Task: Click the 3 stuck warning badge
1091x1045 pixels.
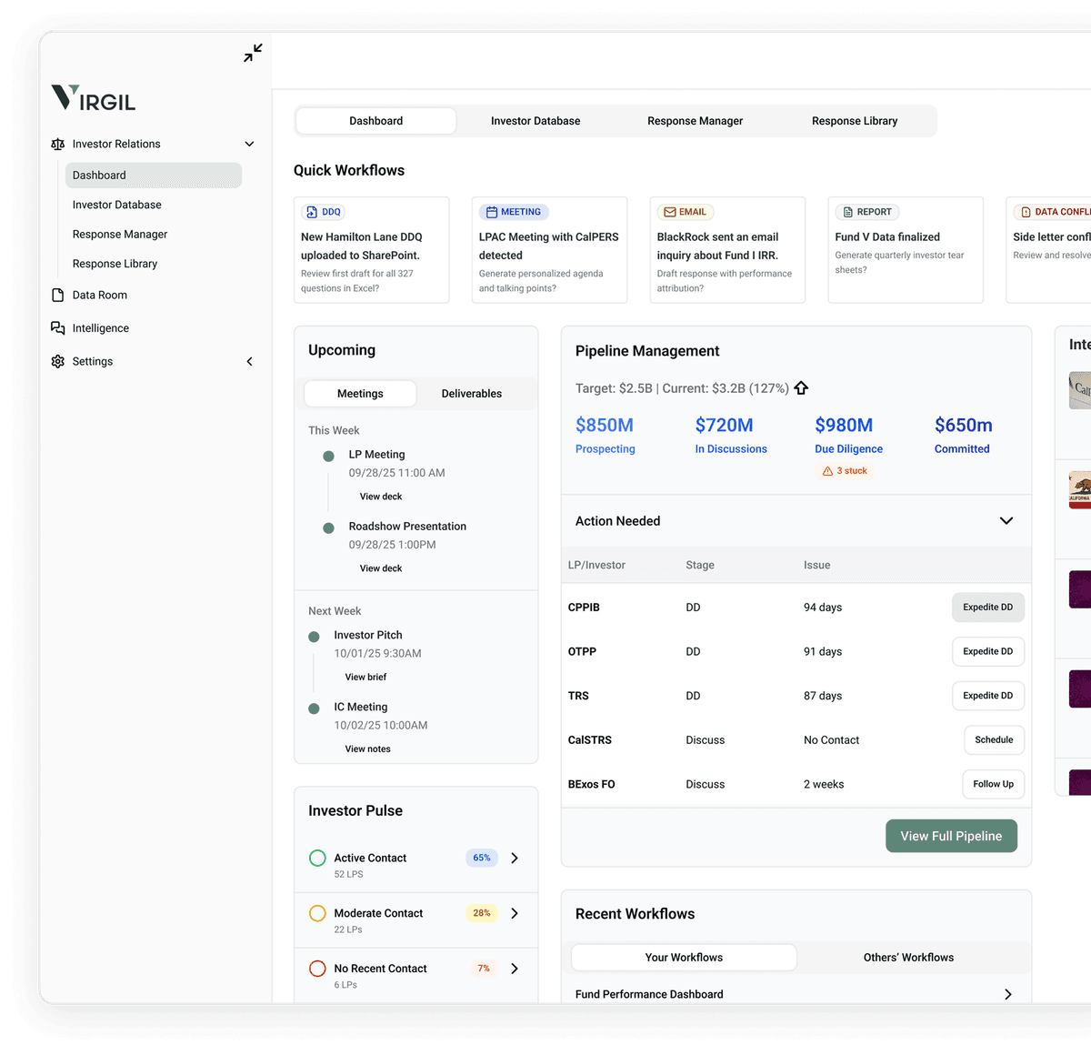Action: click(x=845, y=471)
